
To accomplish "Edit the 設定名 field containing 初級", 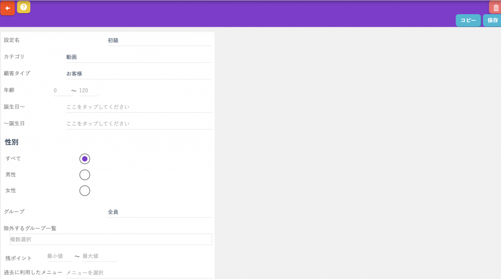I will pyautogui.click(x=159, y=41).
